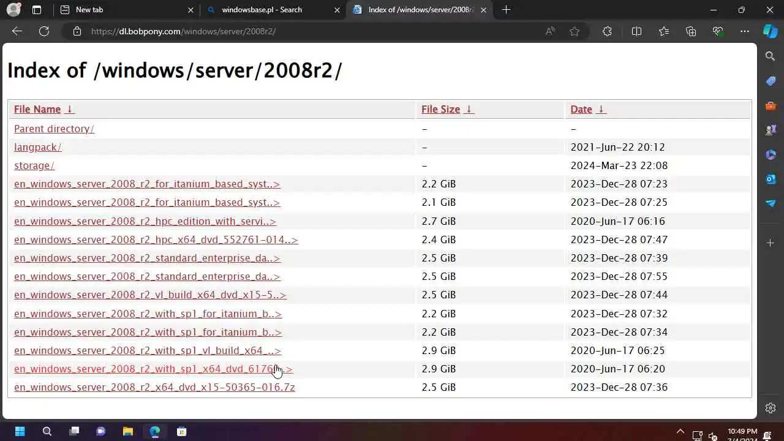Open the sidebar Microsoft 365 icon

click(x=771, y=154)
